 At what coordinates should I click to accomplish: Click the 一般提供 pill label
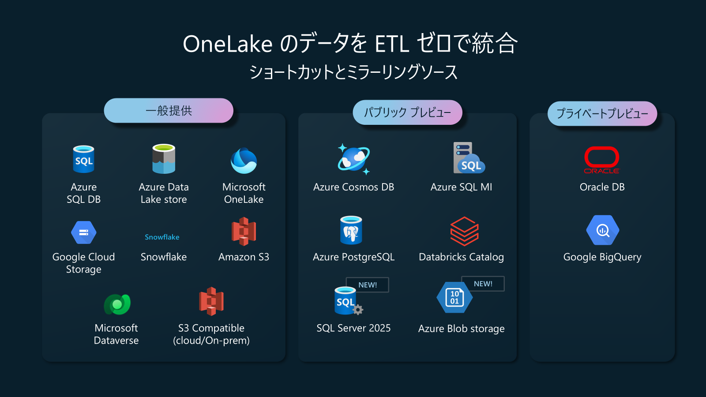coord(169,110)
